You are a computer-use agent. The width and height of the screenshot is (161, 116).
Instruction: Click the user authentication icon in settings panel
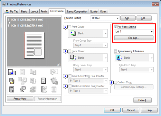point(23,89)
